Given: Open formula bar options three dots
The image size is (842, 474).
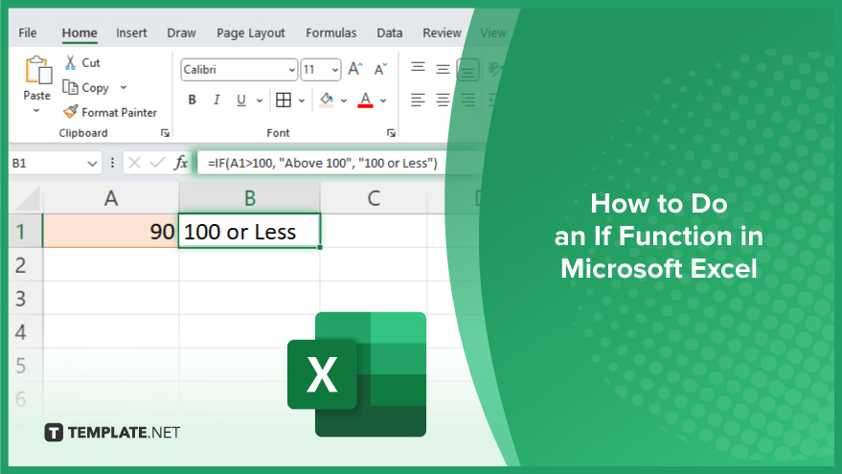Looking at the screenshot, I should tap(112, 163).
